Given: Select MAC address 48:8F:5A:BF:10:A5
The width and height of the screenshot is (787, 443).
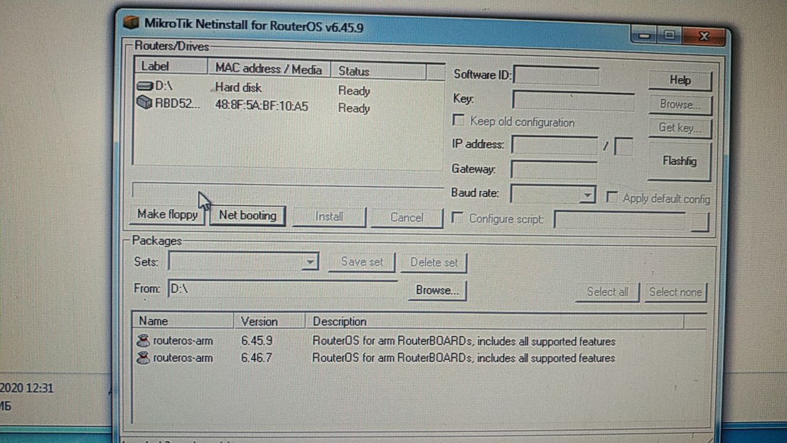Looking at the screenshot, I should pyautogui.click(x=261, y=106).
